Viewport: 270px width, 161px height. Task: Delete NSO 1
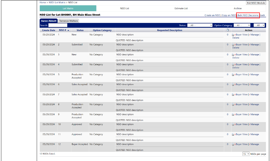(236, 38)
